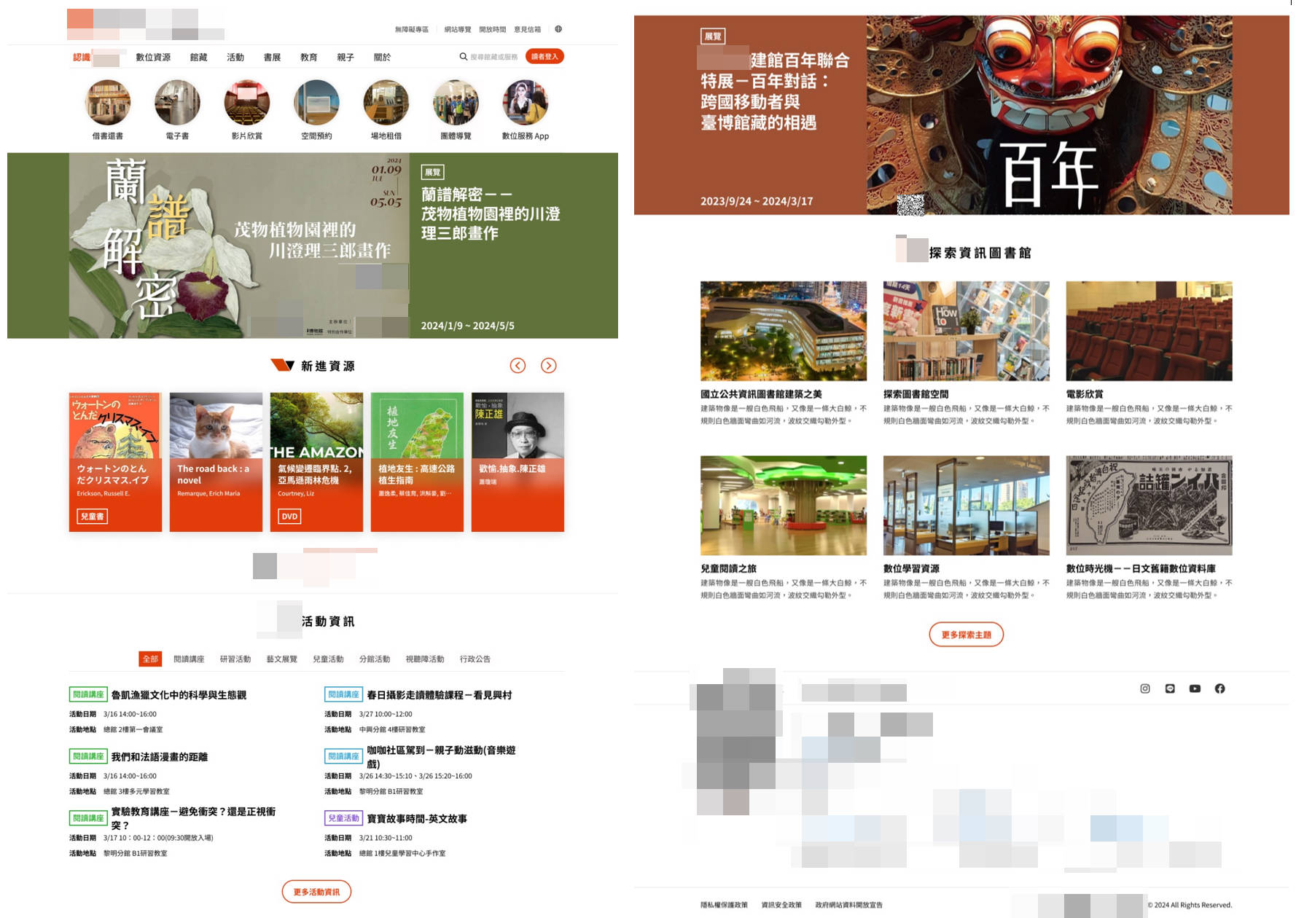Open the 歡愉.抽象.陳正雄 book card
Screen dimensions: 1296x918
(518, 462)
